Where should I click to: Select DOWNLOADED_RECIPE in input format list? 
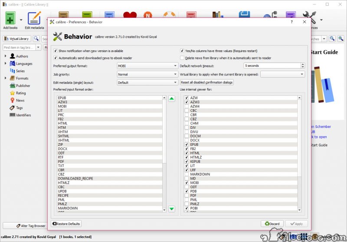pos(110,179)
